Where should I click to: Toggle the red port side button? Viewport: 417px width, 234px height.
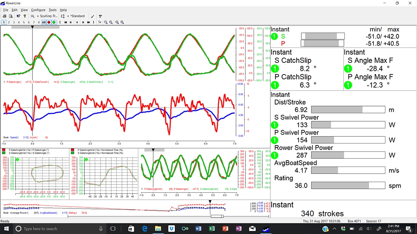pos(49,22)
